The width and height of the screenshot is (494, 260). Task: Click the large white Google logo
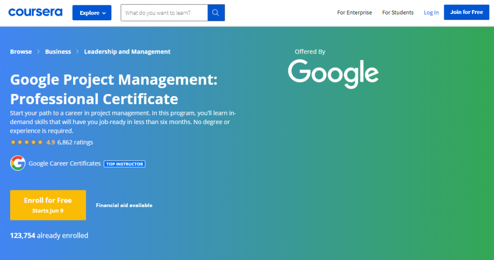point(333,73)
